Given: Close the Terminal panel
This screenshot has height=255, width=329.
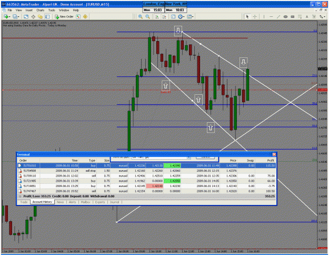Looking at the screenshot, I should (x=274, y=154).
